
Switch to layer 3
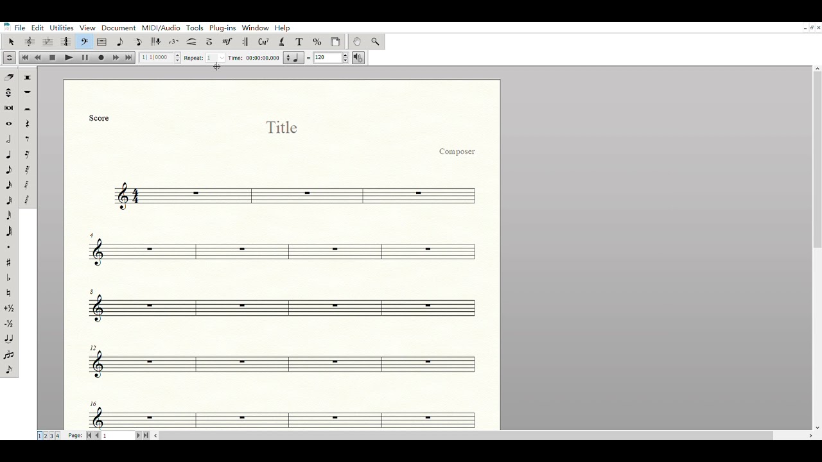pyautogui.click(x=51, y=436)
